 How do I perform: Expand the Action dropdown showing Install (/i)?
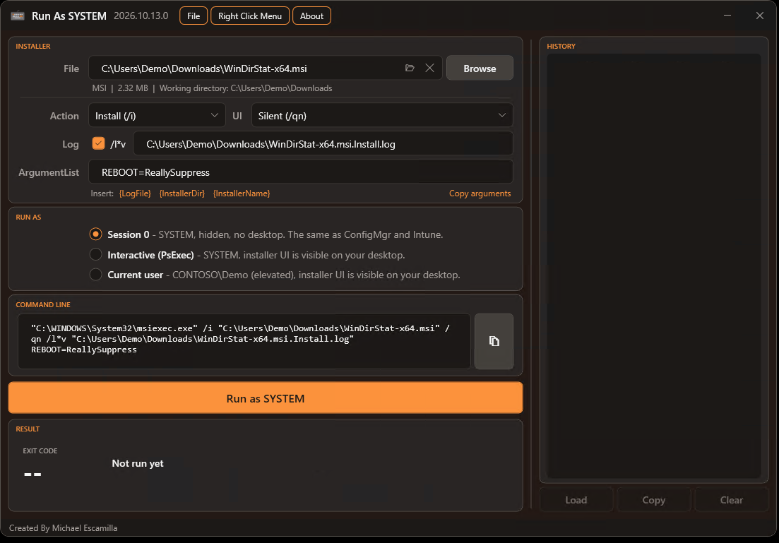(157, 115)
